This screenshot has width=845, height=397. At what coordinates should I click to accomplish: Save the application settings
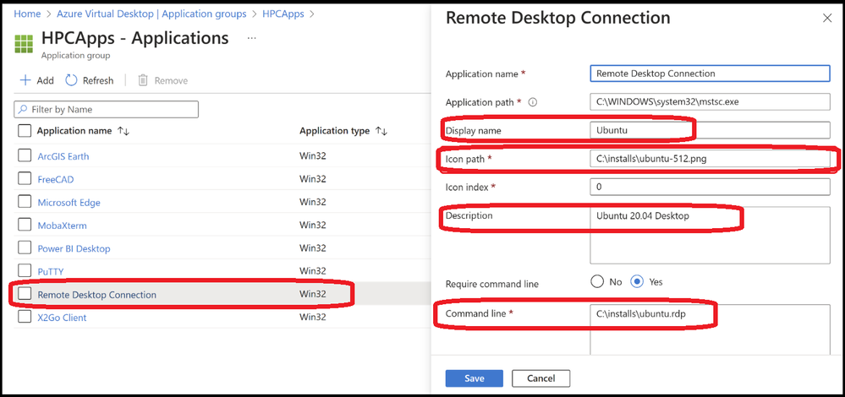[x=475, y=378]
